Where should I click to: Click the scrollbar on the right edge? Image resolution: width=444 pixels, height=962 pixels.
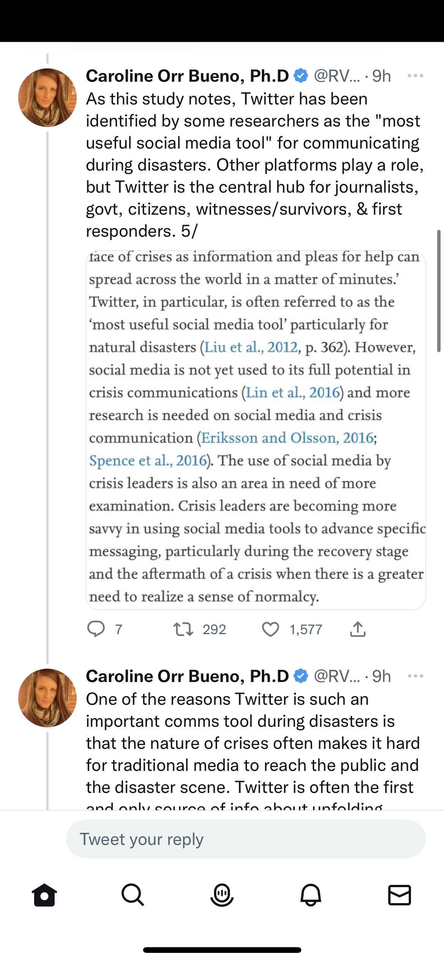[x=439, y=291]
